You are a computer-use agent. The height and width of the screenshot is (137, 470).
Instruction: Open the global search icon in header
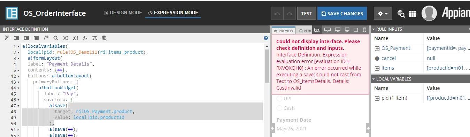tap(401, 14)
